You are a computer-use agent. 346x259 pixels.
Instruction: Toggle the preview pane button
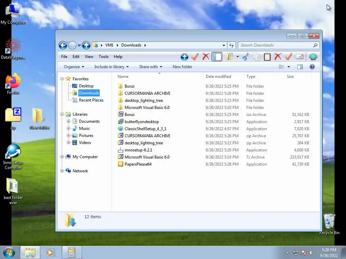tap(300, 67)
